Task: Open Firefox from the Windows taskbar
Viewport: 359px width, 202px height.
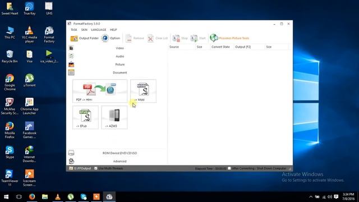Action: [32, 196]
